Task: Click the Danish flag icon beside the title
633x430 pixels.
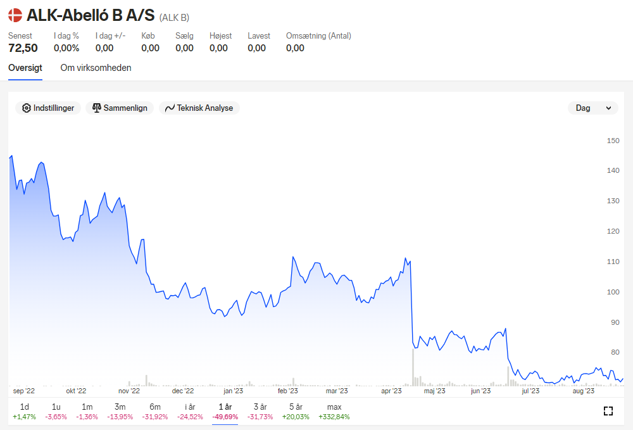Action: coord(15,15)
